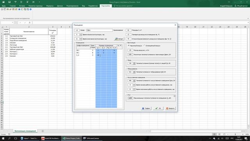Click the room number input field
This screenshot has width=250, height=141.
[77, 30]
